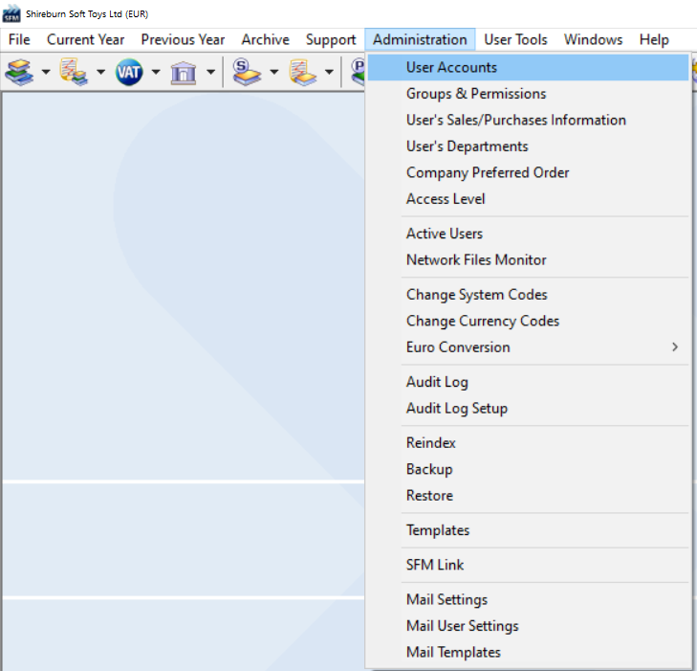Open Network Files Monitor
This screenshot has height=671, width=697.
(528, 259)
